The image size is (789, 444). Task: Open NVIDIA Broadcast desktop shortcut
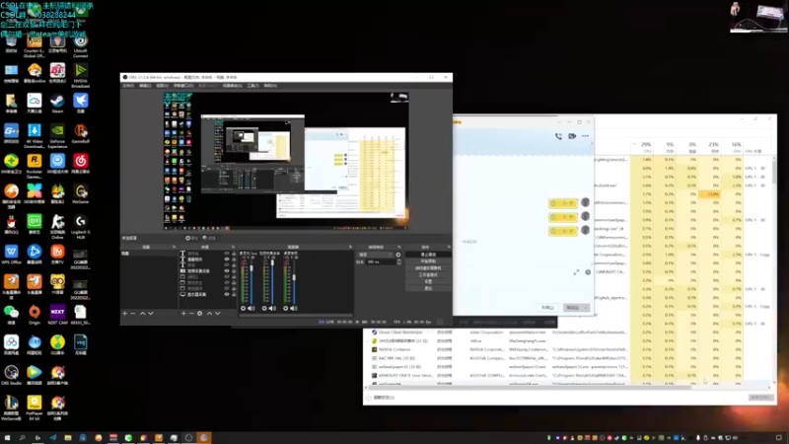coord(81,76)
